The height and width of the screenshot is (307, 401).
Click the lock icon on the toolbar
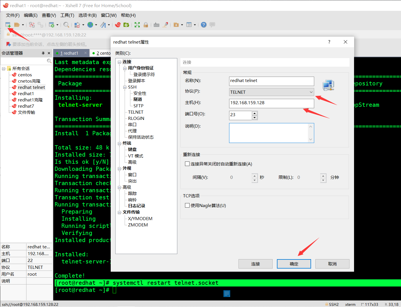click(x=146, y=24)
